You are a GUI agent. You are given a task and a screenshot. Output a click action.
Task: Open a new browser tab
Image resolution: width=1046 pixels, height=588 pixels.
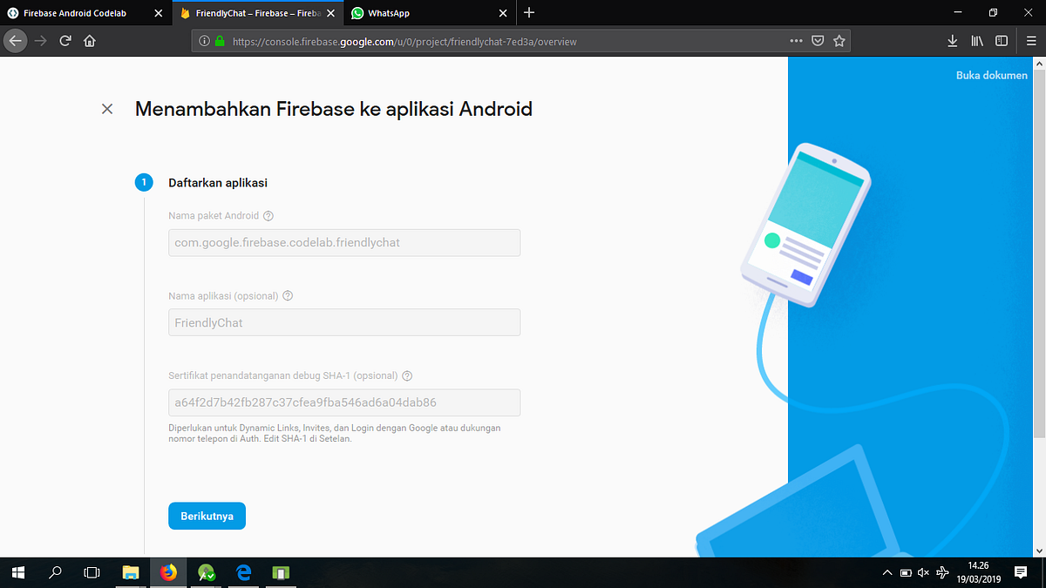(x=529, y=13)
